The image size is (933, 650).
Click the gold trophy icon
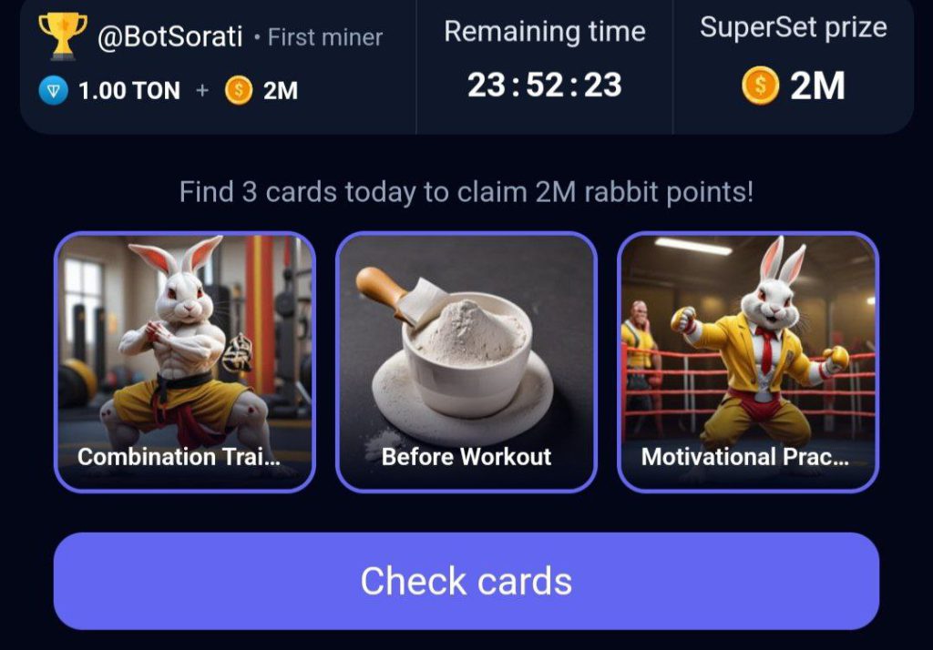[x=63, y=36]
